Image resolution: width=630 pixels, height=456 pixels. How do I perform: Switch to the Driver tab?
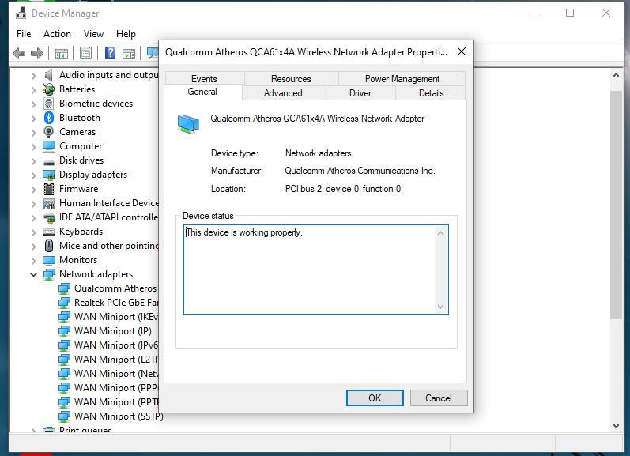[360, 93]
